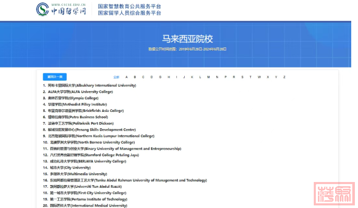358x208 pixels.
Task: Filter schools by letter D
Action: (151, 77)
